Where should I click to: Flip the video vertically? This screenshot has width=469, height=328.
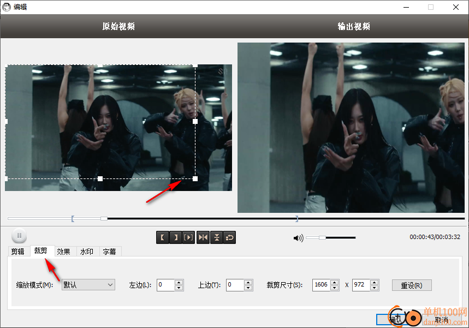pyautogui.click(x=217, y=237)
